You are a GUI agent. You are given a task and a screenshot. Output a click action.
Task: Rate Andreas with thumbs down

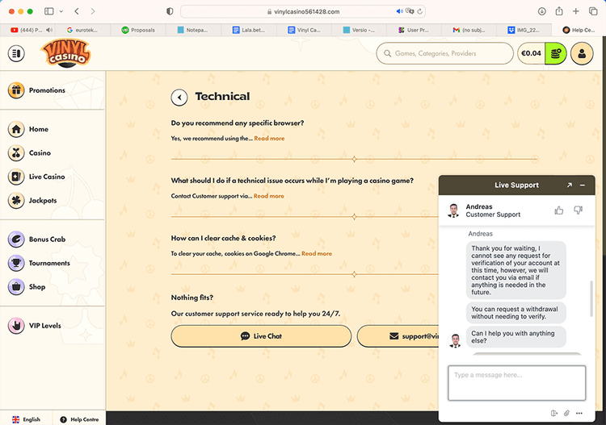(579, 210)
